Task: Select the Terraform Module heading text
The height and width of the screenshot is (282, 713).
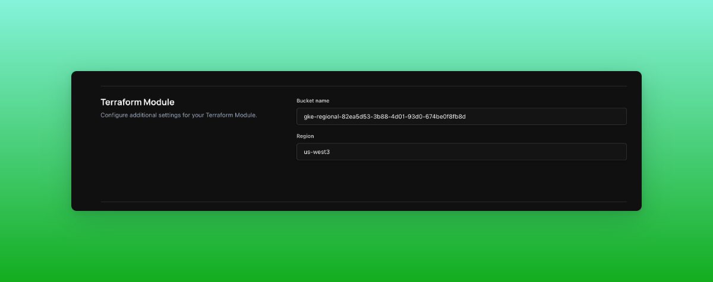Action: [x=137, y=102]
